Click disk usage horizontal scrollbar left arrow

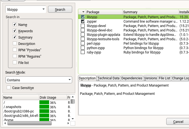click(5, 123)
